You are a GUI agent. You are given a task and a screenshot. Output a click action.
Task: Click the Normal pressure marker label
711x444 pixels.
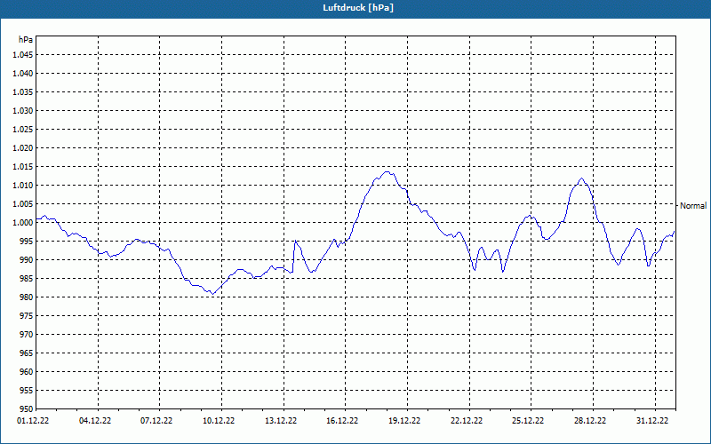(x=693, y=206)
